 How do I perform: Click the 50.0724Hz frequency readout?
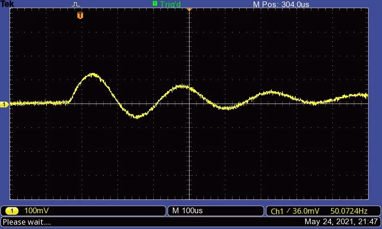coord(348,211)
